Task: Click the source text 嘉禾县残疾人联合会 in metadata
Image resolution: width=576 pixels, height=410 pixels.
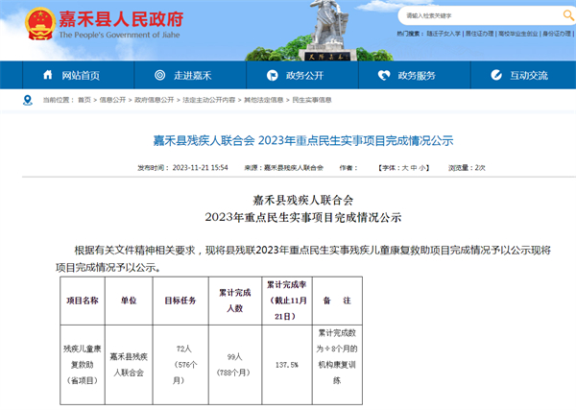Action: click(294, 168)
